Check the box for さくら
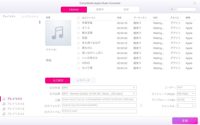 [78, 28]
